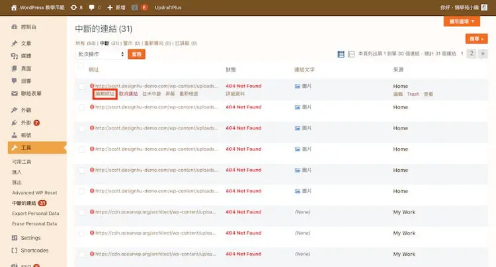Open the 匯入 import submenu item
This screenshot has height=267, width=496.
tap(17, 172)
